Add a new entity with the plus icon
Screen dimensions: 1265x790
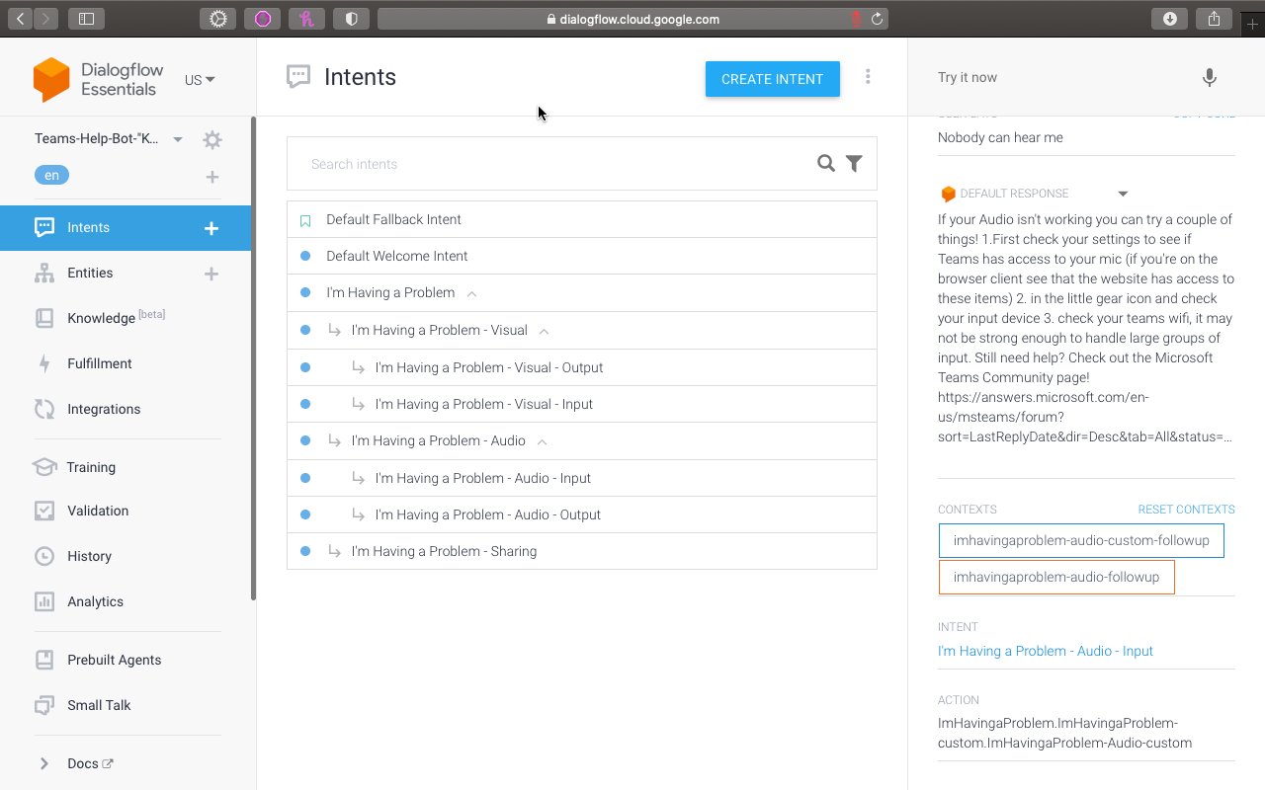[x=211, y=274]
